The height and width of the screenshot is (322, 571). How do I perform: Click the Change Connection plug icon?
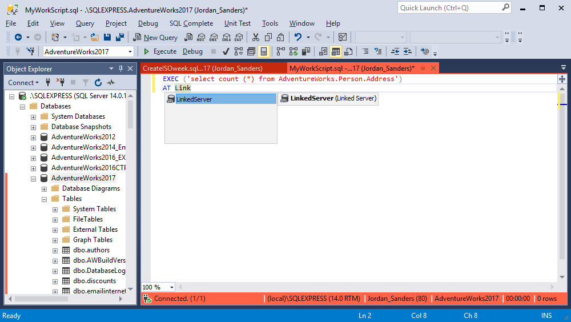click(31, 51)
